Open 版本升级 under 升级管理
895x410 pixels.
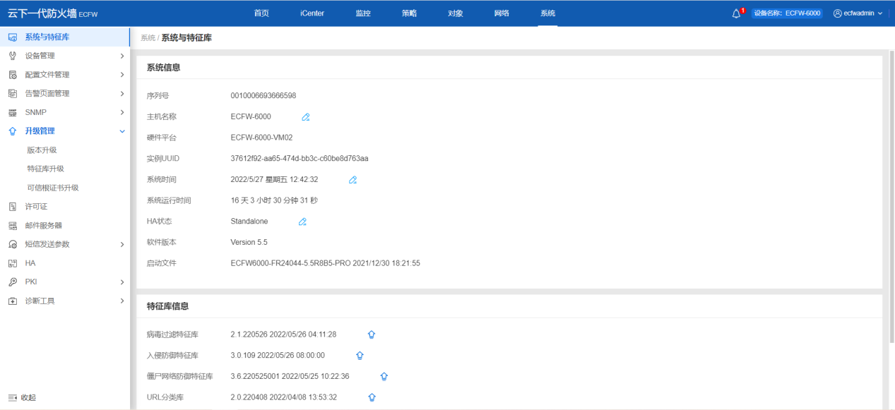(x=42, y=150)
